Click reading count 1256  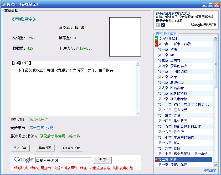pos(31,38)
